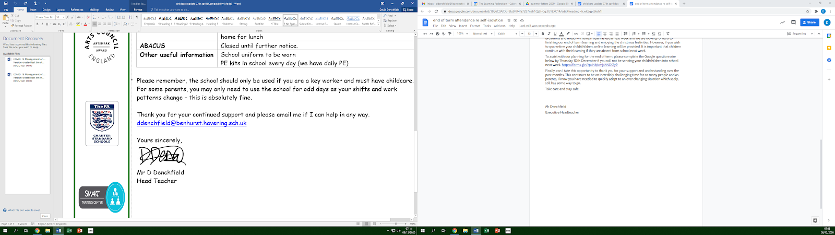835x235 pixels.
Task: Click the blue Share button in Google Docs
Action: pos(809,22)
